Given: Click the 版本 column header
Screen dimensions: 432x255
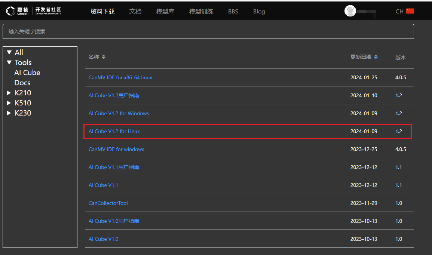Looking at the screenshot, I should click(x=400, y=58).
